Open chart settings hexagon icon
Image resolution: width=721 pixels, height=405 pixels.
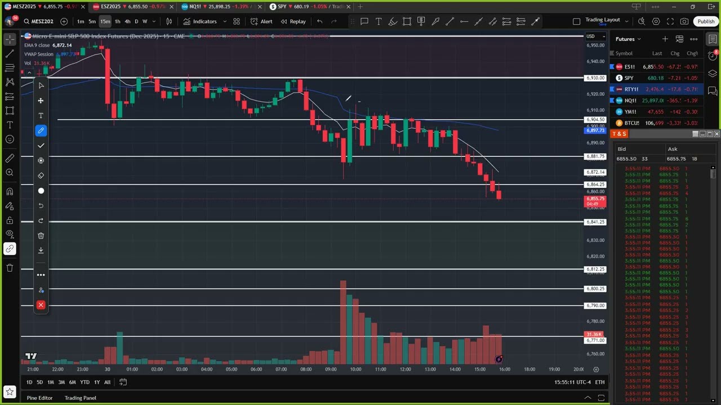click(656, 21)
